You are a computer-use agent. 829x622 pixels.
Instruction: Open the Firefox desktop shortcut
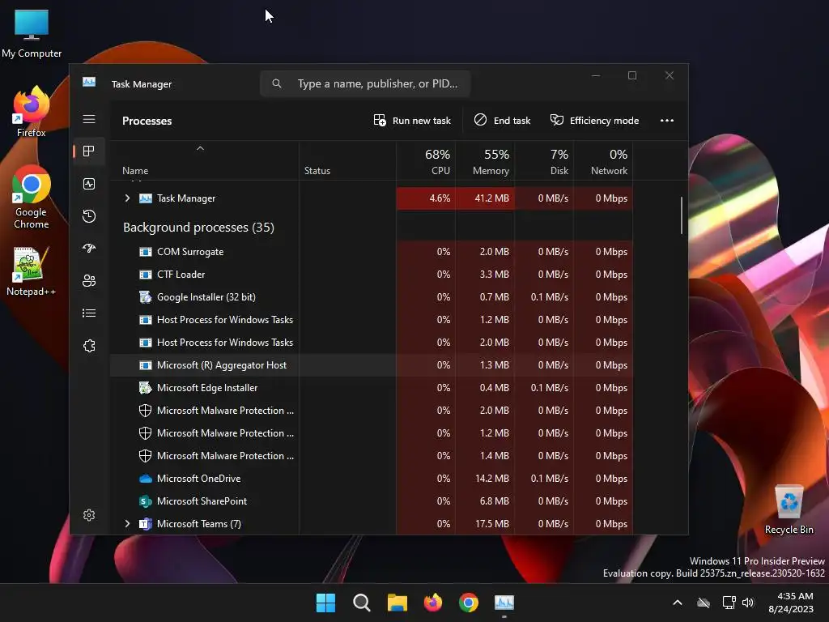coord(32,112)
